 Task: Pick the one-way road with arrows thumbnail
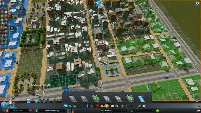(107, 99)
